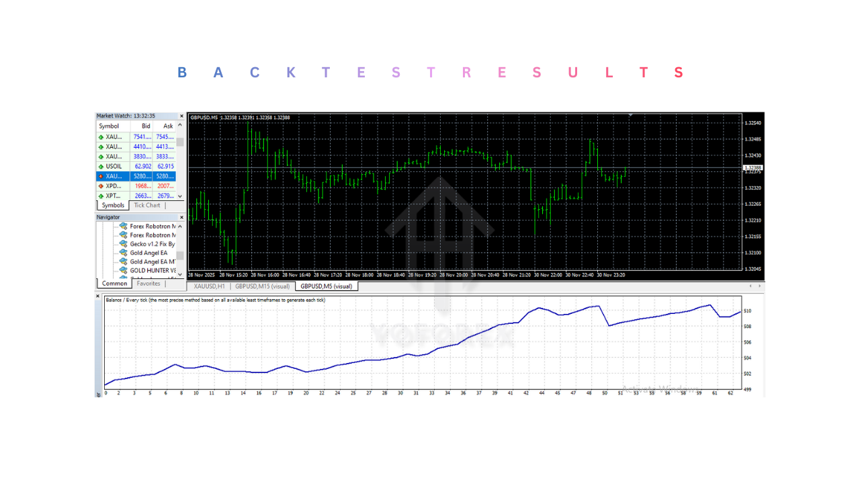The width and height of the screenshot is (860, 484).
Task: Click the red icon on highlighted XAU row
Action: tap(102, 175)
